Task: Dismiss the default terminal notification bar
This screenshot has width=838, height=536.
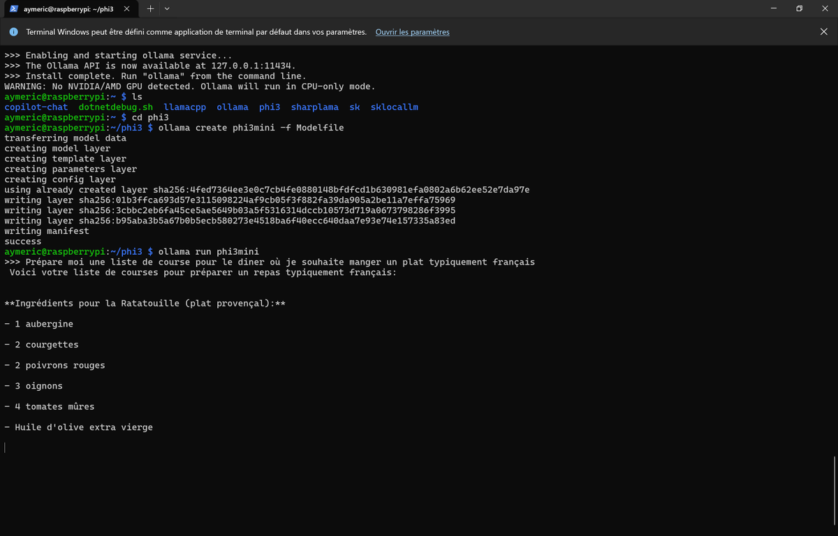Action: point(823,31)
